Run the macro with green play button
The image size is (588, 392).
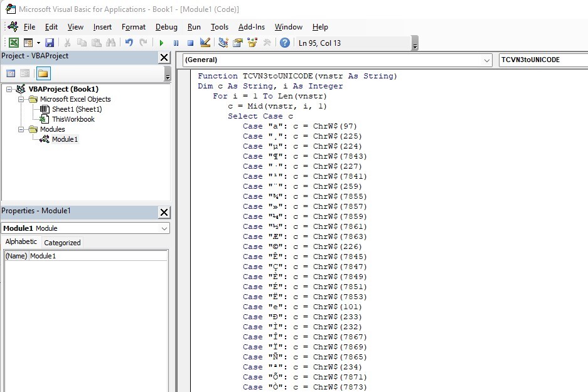[161, 43]
